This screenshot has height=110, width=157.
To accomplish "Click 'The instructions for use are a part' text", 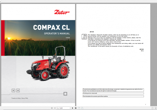I will pos(96,96).
